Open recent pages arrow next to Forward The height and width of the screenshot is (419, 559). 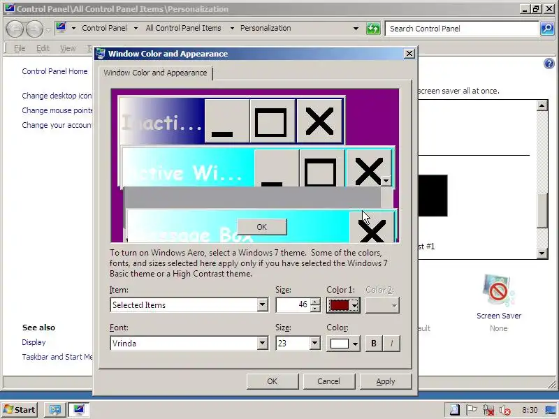click(48, 29)
